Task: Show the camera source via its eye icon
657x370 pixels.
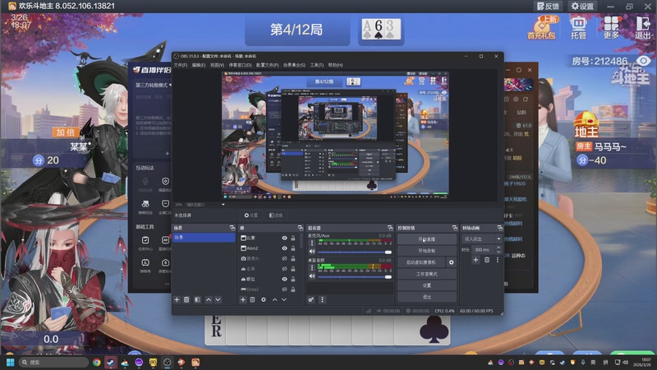Action: [284, 258]
